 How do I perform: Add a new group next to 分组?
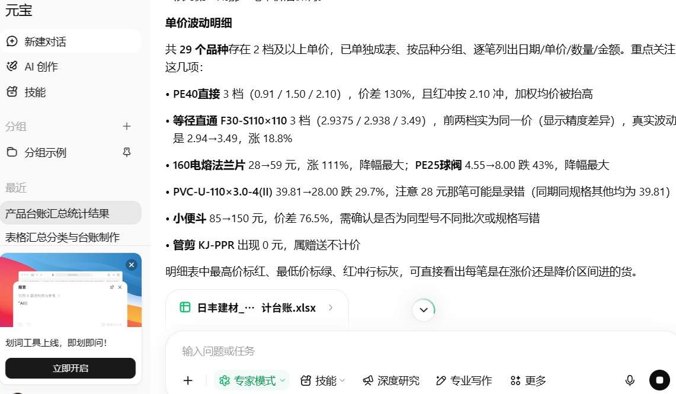[126, 126]
